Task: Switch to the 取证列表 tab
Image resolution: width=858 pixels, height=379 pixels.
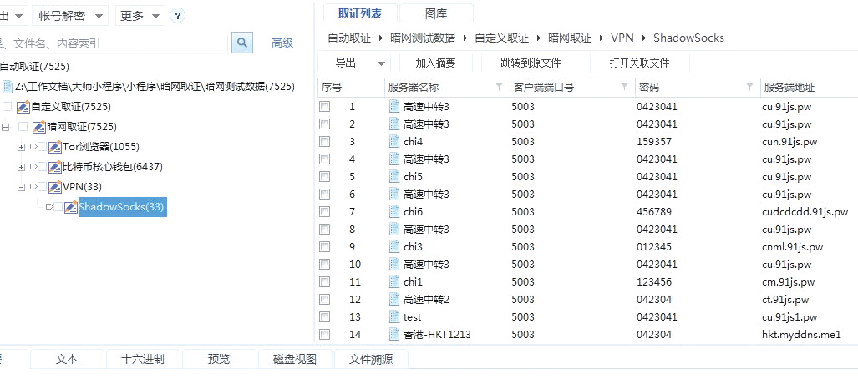Action: pyautogui.click(x=360, y=13)
